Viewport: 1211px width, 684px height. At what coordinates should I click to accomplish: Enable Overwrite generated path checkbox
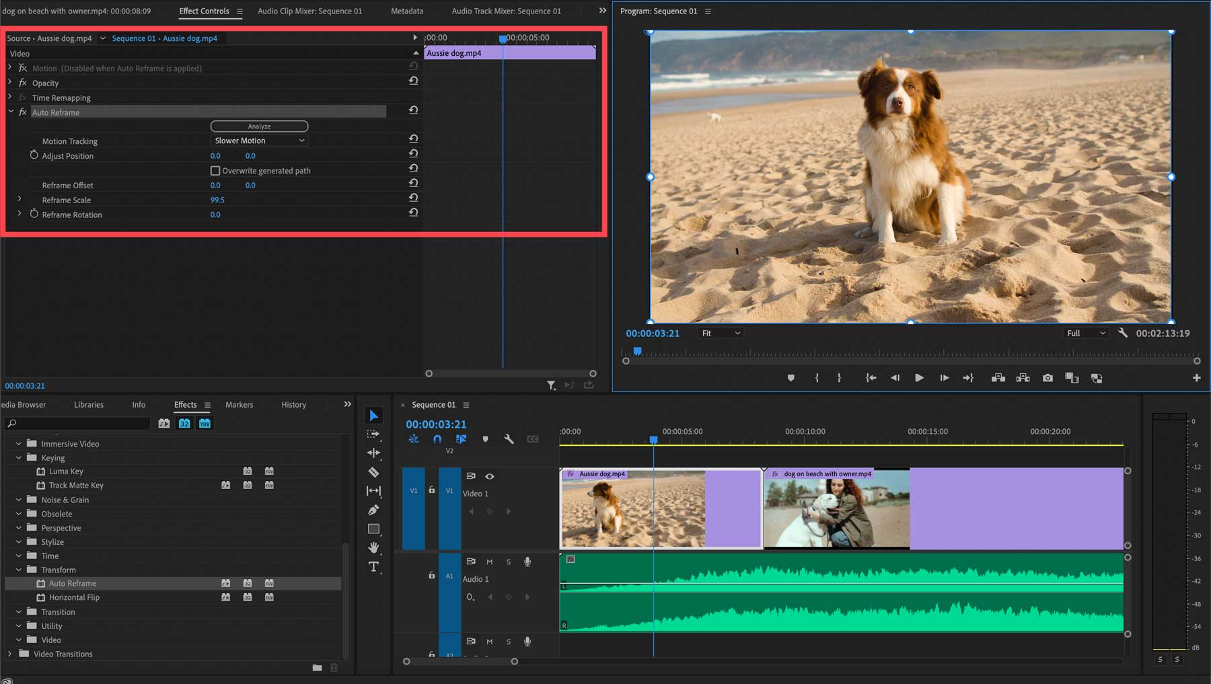[x=215, y=171]
